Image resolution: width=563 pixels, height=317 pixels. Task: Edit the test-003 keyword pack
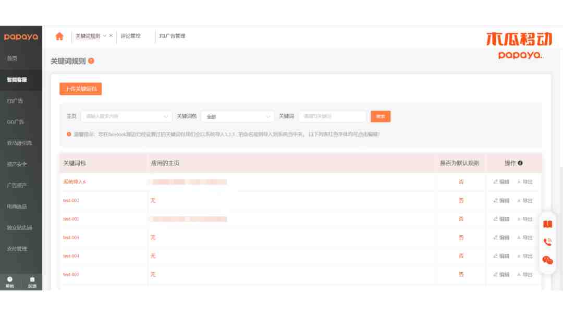501,238
